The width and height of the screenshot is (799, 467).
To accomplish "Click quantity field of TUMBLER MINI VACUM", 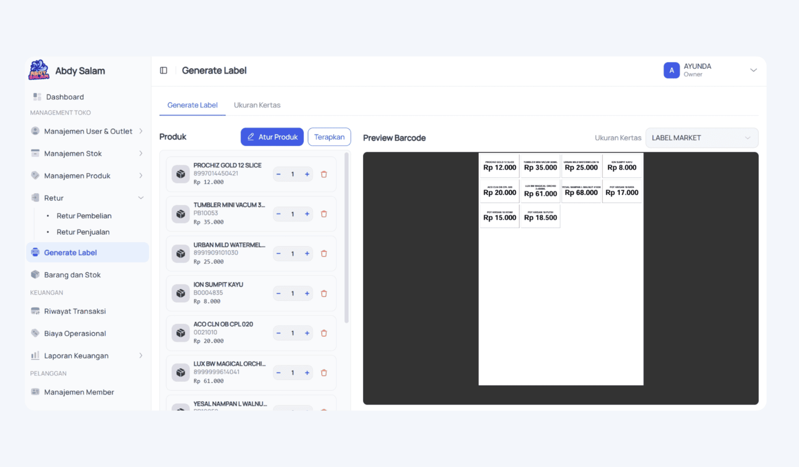I will coord(292,214).
